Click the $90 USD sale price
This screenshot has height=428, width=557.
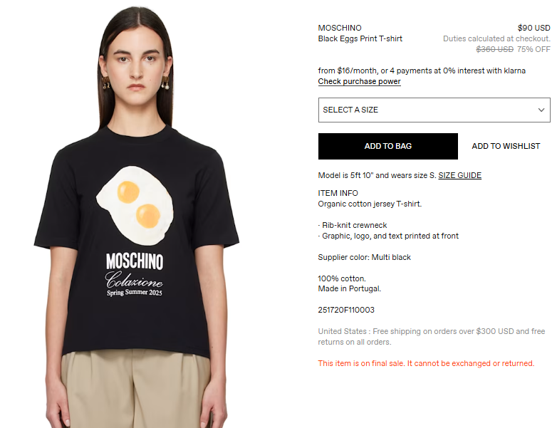coord(533,28)
